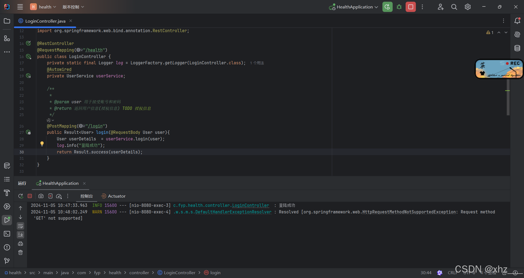Click the LoginController breadcrumb

coord(177,273)
